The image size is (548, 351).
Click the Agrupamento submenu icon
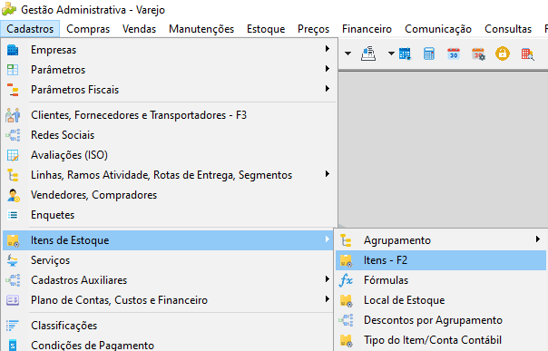pyautogui.click(x=346, y=240)
